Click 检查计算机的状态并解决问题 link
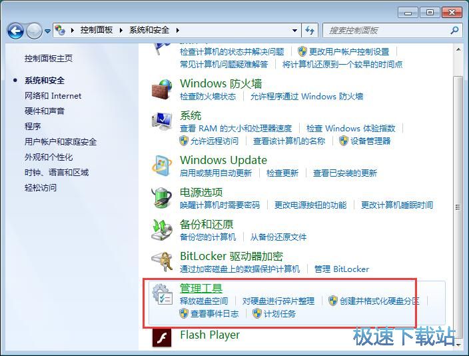This screenshot has width=469, height=356. (x=232, y=52)
